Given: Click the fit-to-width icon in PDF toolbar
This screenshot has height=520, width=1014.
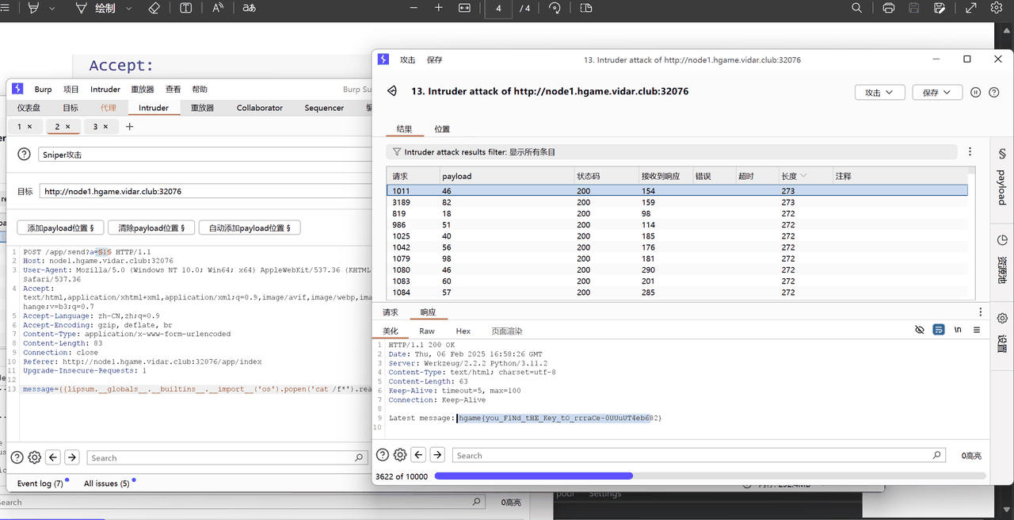Looking at the screenshot, I should pos(464,8).
